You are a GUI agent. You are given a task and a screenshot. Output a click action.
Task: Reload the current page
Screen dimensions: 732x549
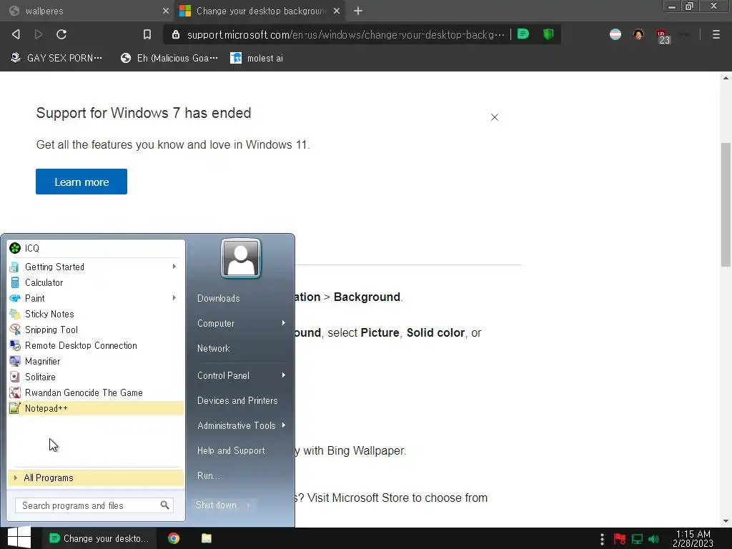click(x=61, y=34)
